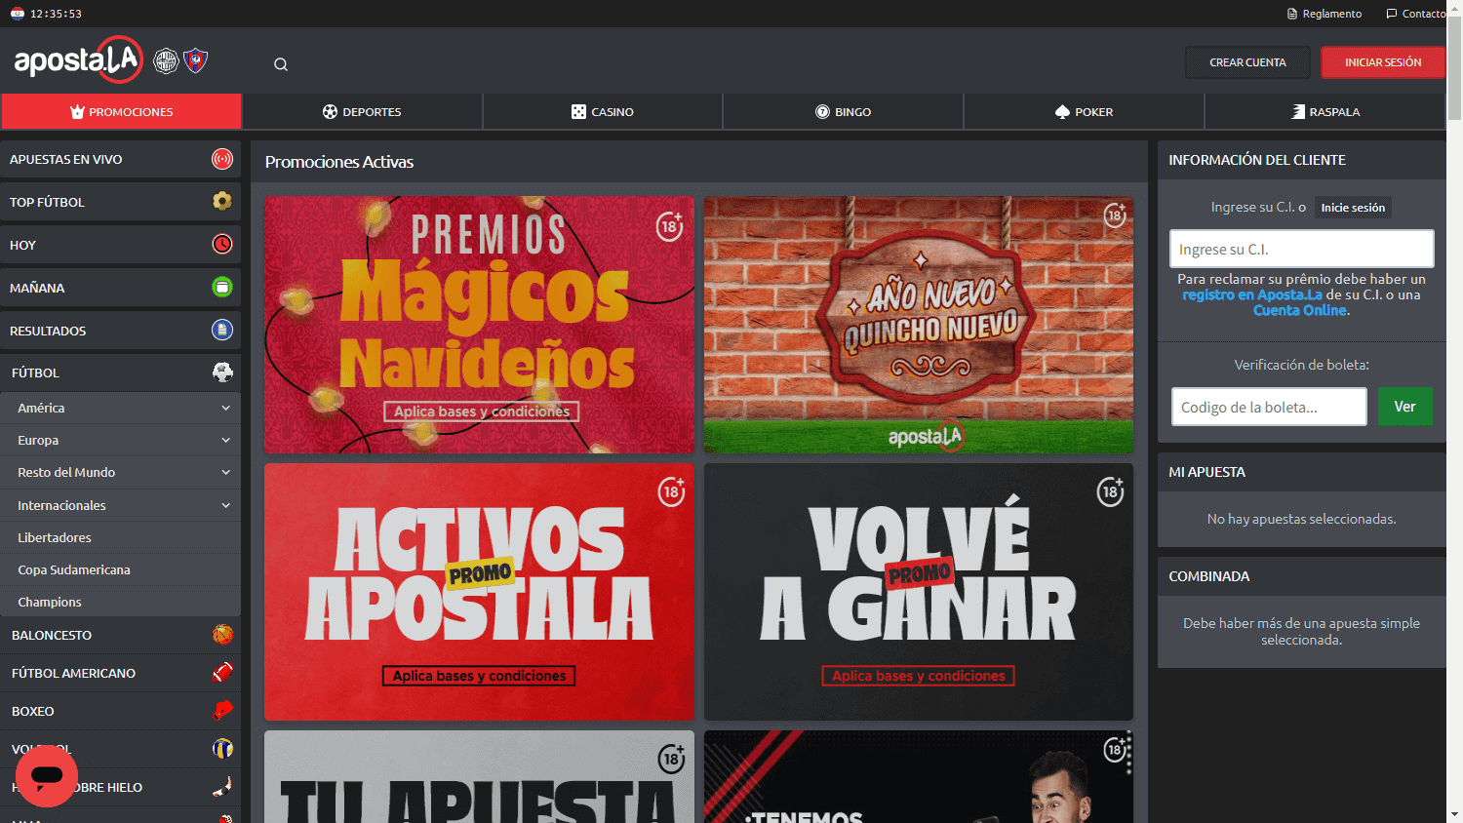Expand the América football submenu
The image size is (1463, 823).
click(x=225, y=409)
